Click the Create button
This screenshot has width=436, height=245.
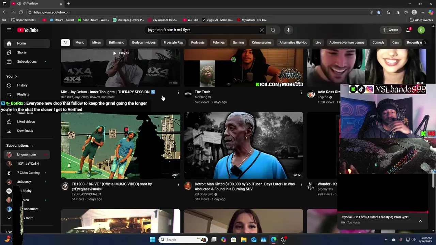[390, 30]
